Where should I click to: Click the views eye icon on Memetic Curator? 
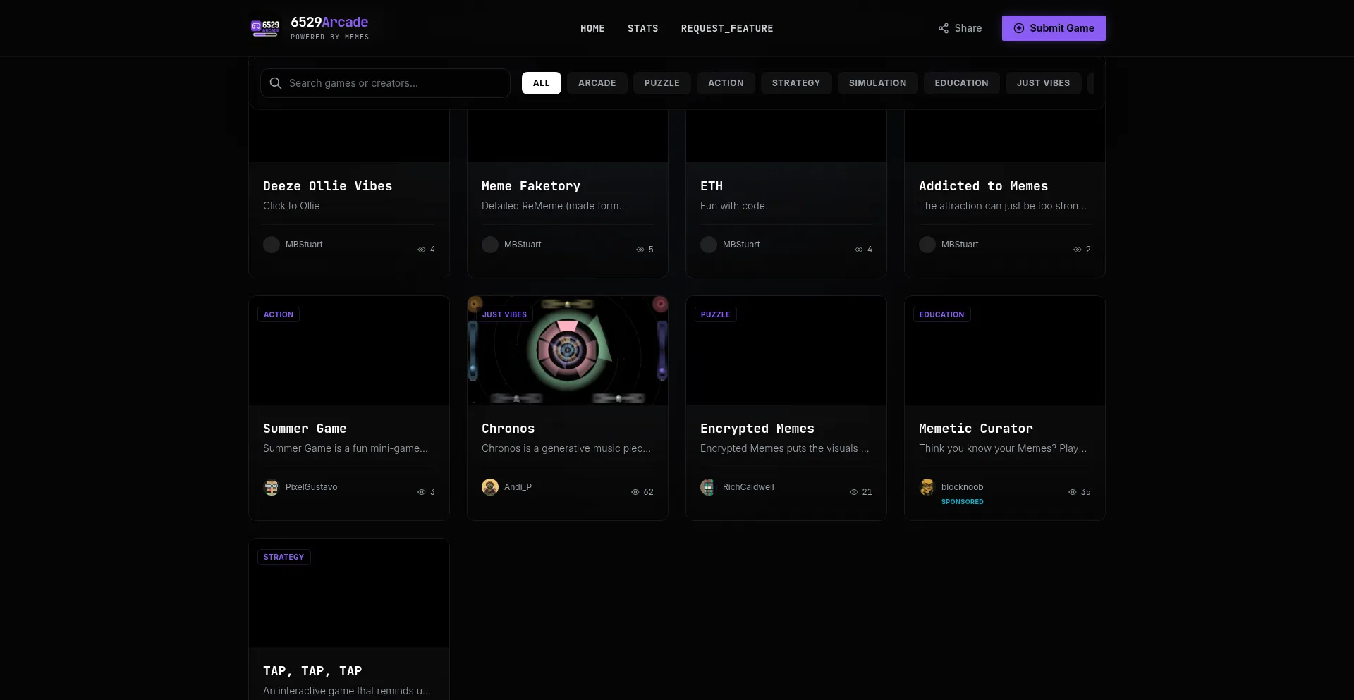click(1073, 492)
